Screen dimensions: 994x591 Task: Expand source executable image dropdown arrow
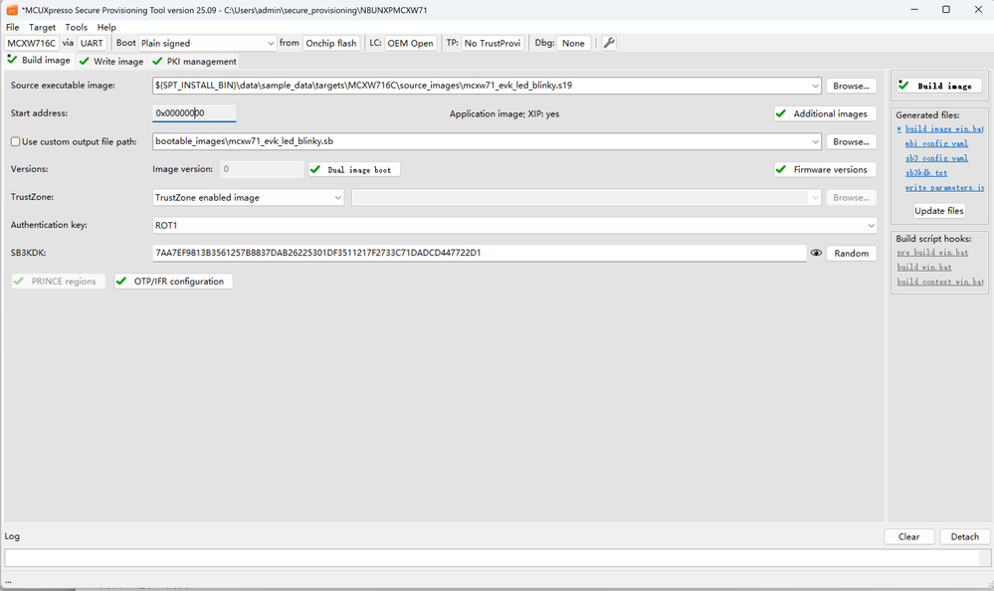815,86
